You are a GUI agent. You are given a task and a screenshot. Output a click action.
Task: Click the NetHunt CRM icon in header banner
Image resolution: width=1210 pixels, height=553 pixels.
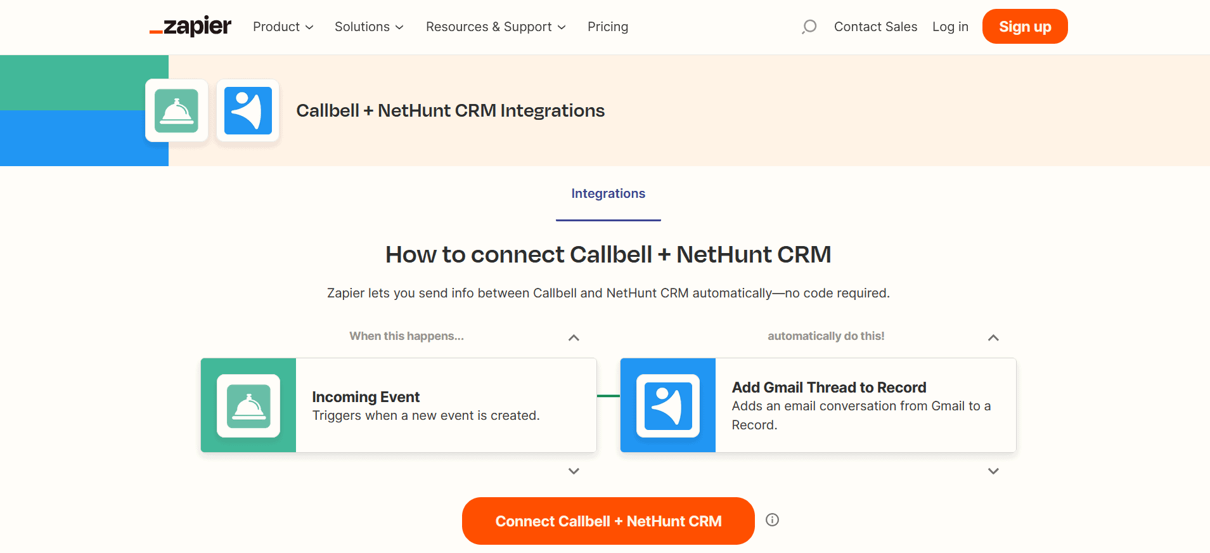pyautogui.click(x=248, y=110)
